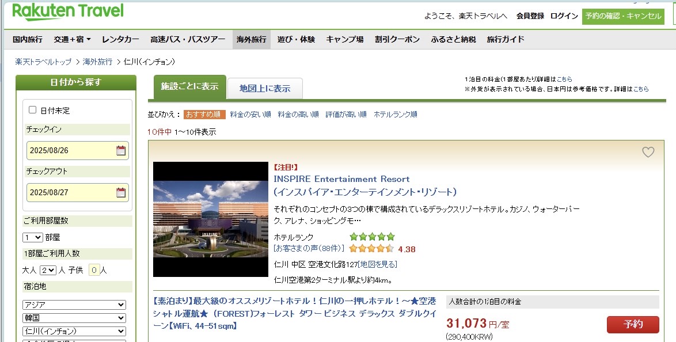Click 予約の確認・キャンセル button

[x=624, y=16]
